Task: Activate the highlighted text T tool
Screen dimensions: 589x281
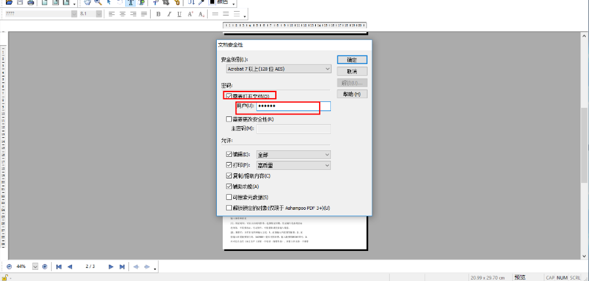Action: tap(130, 2)
